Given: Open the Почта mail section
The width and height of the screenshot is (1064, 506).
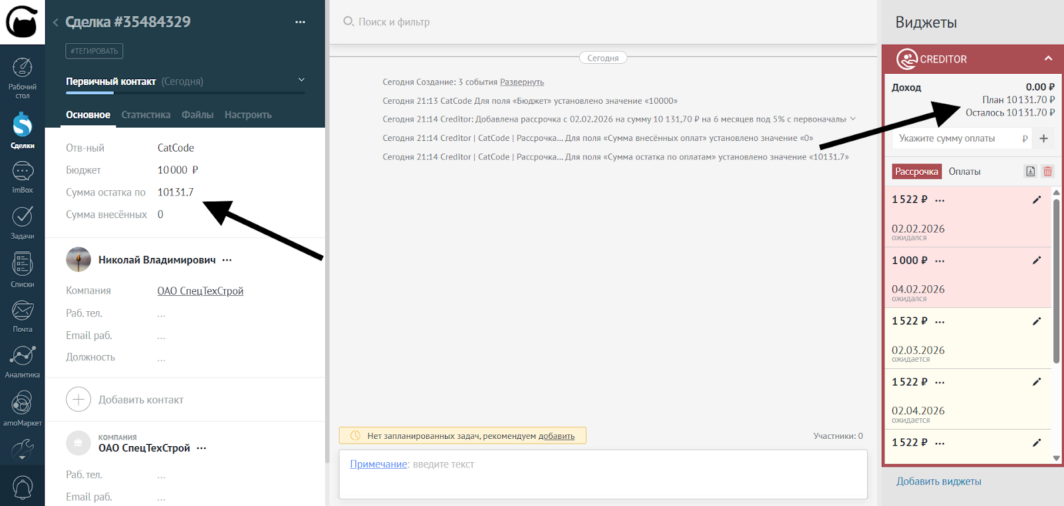Looking at the screenshot, I should (23, 315).
